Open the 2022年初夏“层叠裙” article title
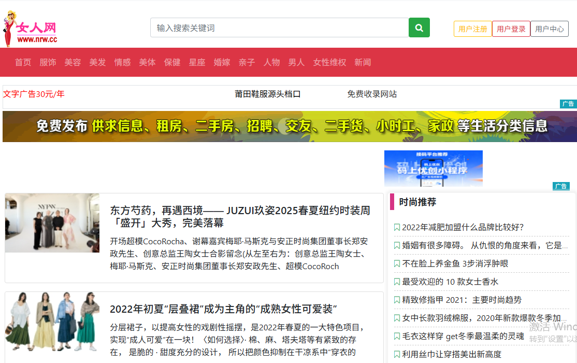The image size is (577, 363). [x=223, y=309]
